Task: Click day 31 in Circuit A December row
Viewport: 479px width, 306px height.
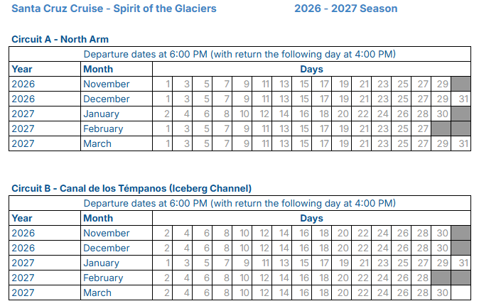Action: [463, 99]
